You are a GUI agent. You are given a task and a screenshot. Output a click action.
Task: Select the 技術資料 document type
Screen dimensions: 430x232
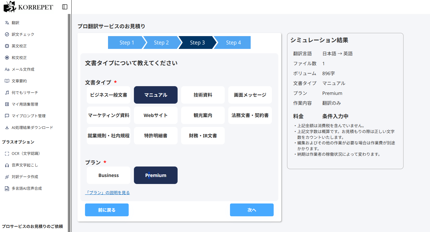coord(203,95)
